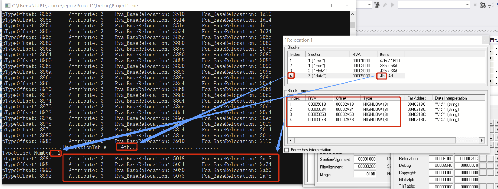The image size is (498, 189).
Task: Click the 'L' button in the Copyright row
Action: pos(491,173)
